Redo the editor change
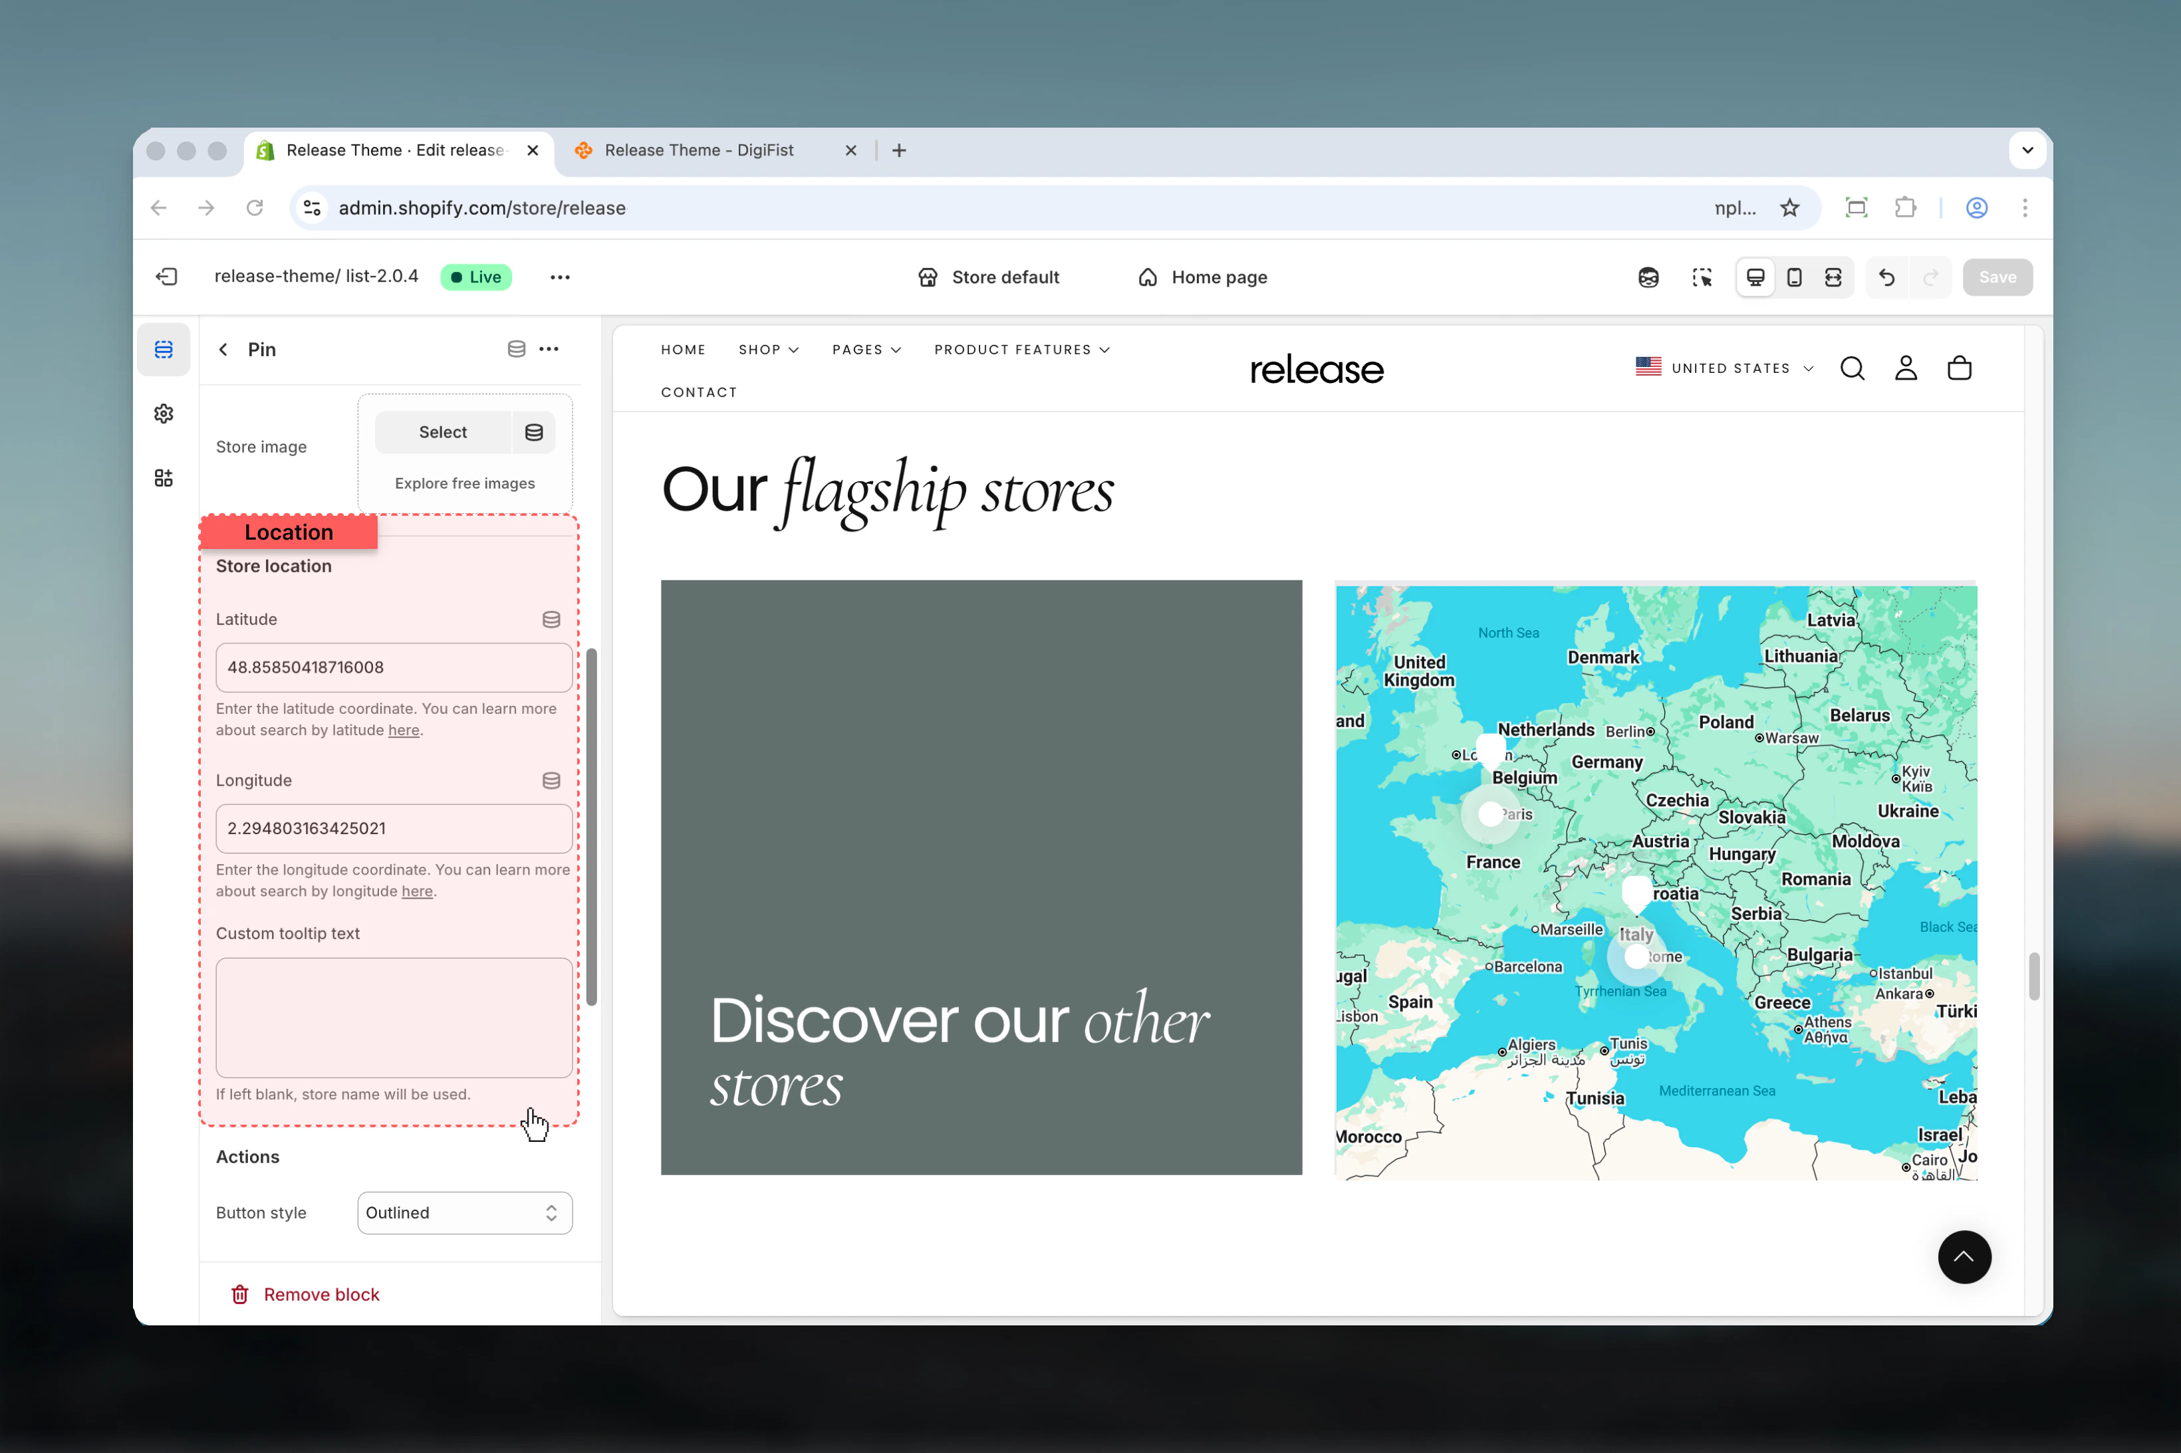 (1931, 277)
